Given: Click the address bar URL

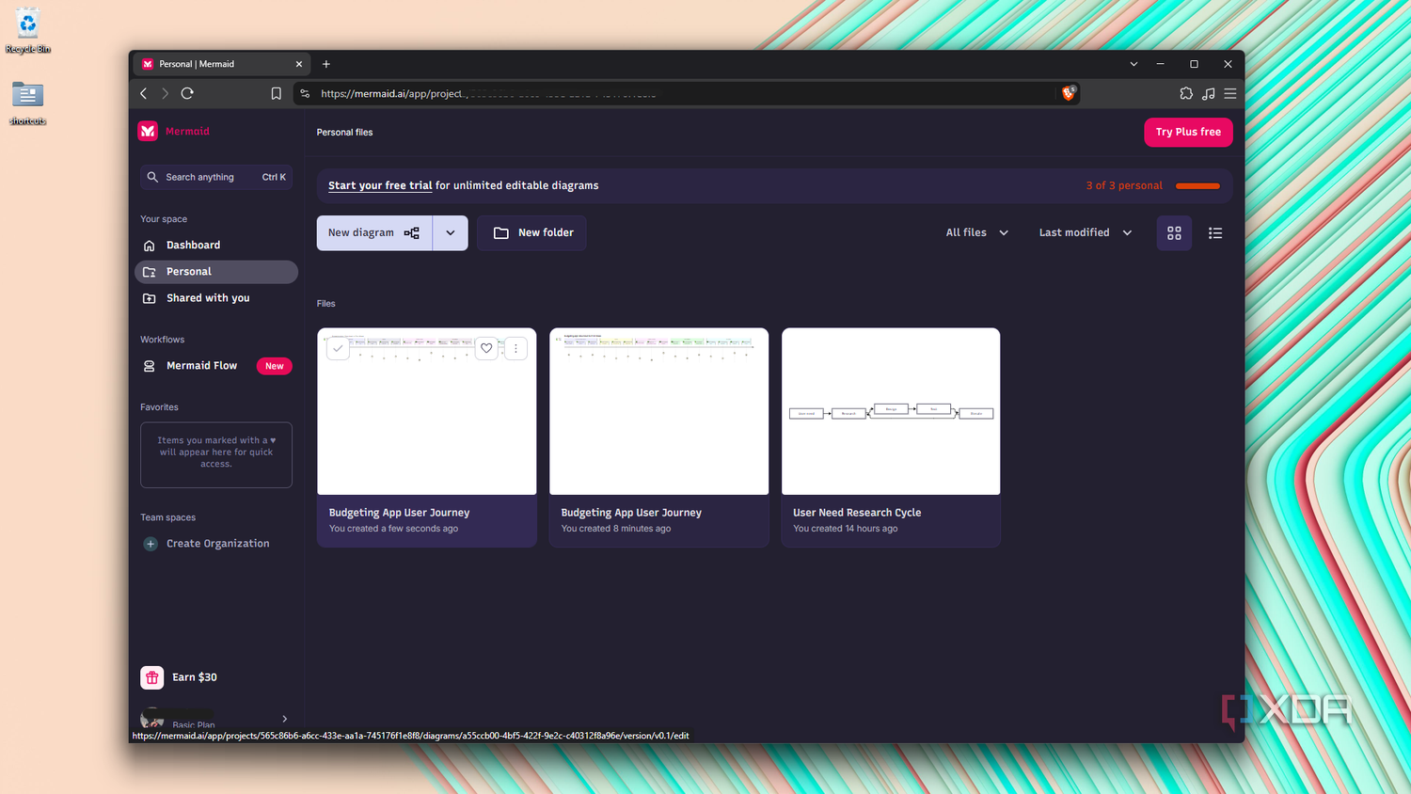Looking at the screenshot, I should (489, 94).
